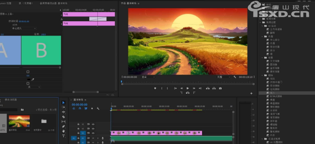Pick color with the eyedropper in Effect Controls

point(33,80)
